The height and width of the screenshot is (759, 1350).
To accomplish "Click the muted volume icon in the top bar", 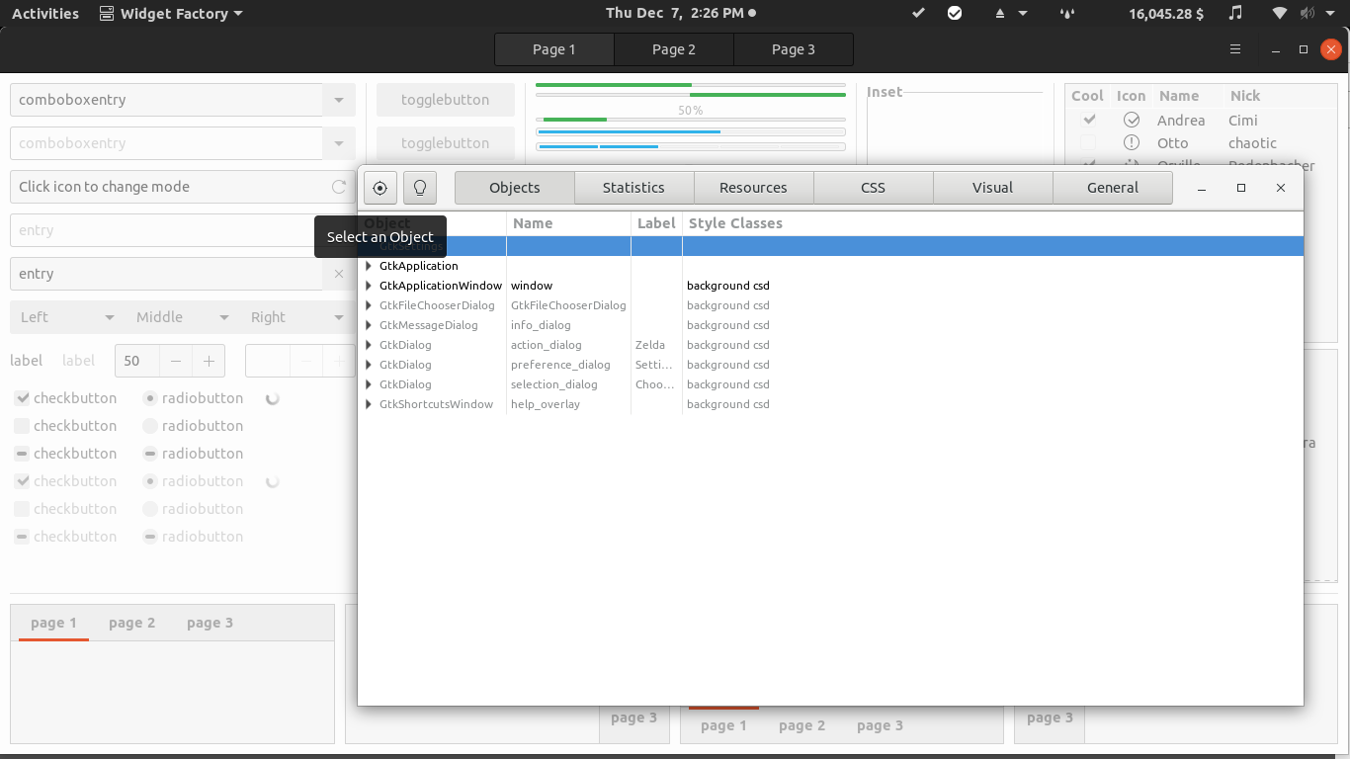I will tap(1308, 14).
